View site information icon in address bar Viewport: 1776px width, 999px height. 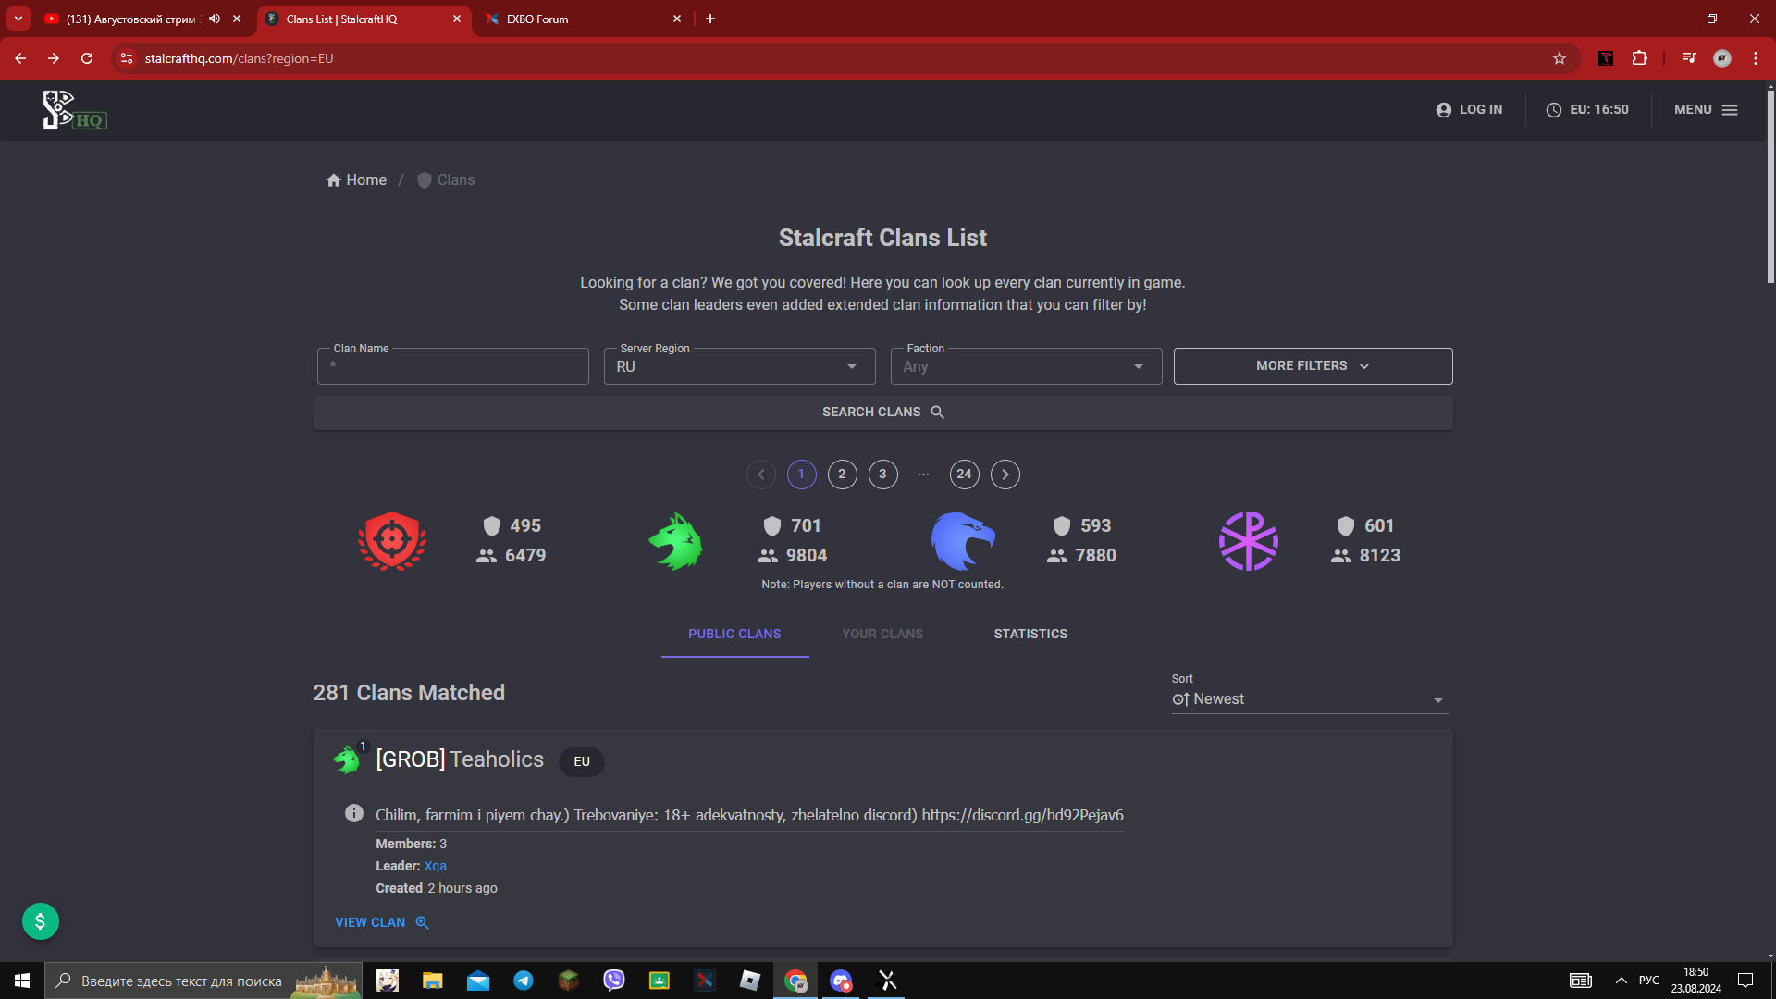click(127, 58)
